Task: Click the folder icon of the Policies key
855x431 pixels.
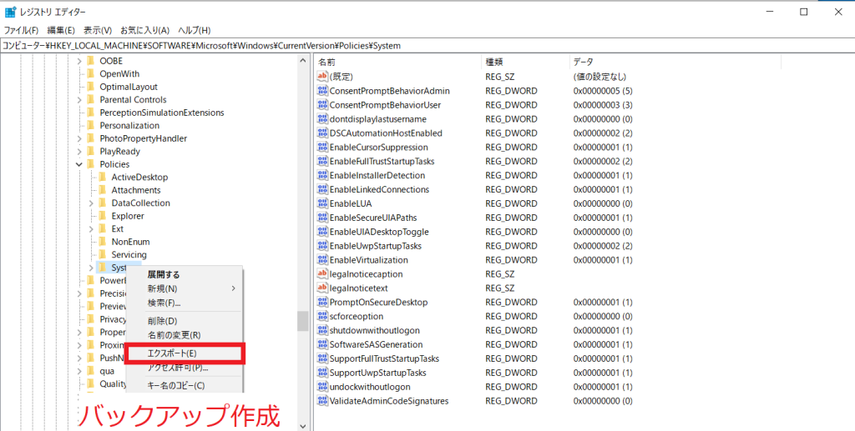Action: coord(90,164)
